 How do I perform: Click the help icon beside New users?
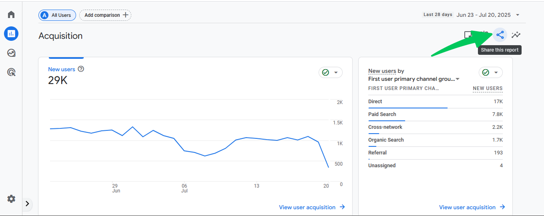[81, 69]
